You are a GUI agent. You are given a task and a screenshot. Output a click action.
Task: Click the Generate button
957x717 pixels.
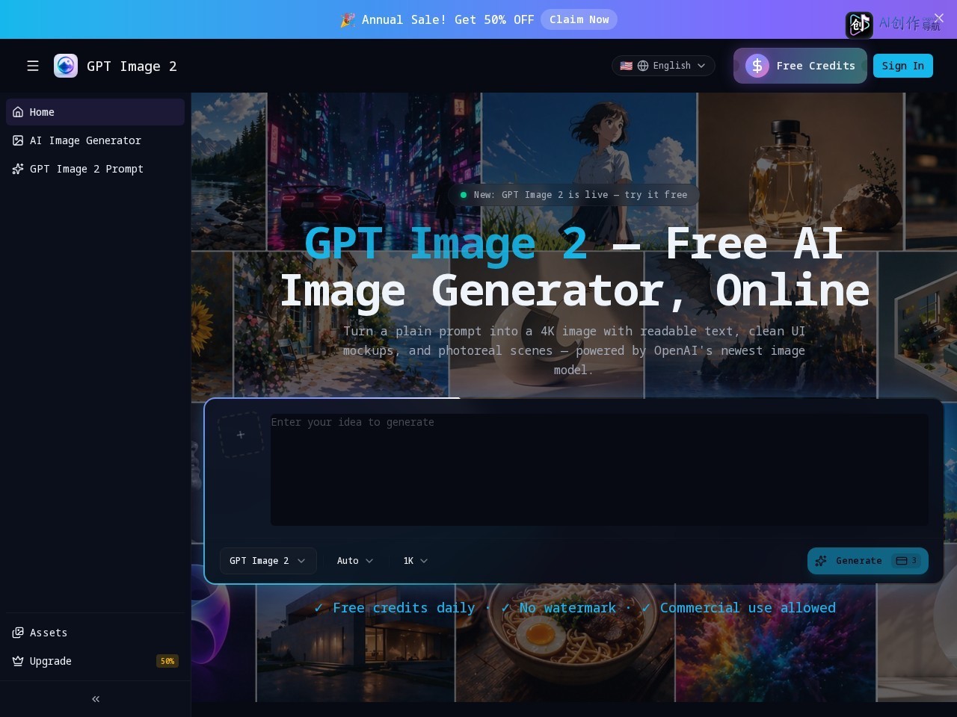click(868, 561)
